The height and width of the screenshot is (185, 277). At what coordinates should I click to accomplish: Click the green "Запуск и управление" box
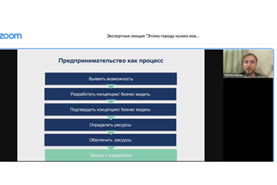coord(111,155)
